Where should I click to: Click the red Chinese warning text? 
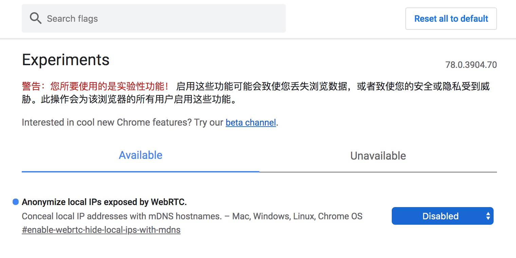pyautogui.click(x=95, y=86)
